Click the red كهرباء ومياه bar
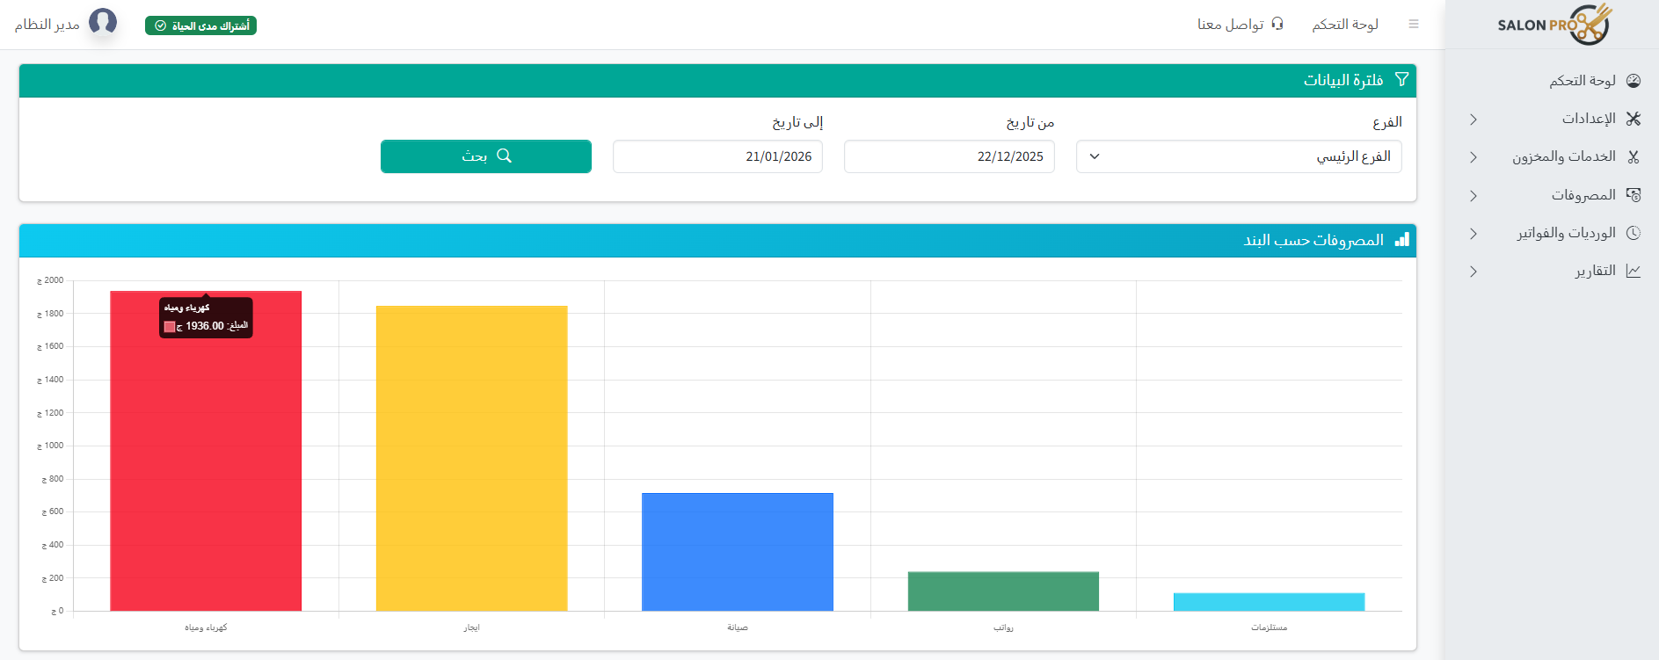Screen dimensions: 1659x660 click(206, 451)
